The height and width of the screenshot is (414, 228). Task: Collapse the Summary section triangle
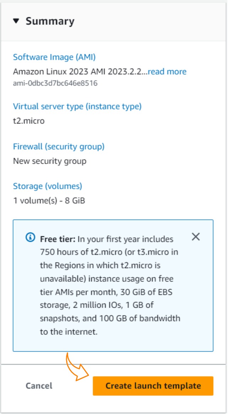pyautogui.click(x=16, y=21)
